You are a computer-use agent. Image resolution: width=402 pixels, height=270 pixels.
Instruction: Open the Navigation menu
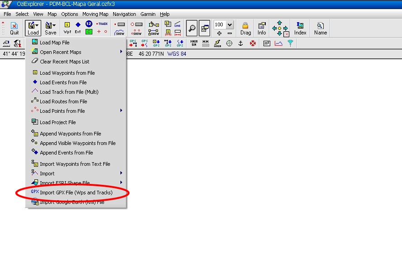click(124, 14)
